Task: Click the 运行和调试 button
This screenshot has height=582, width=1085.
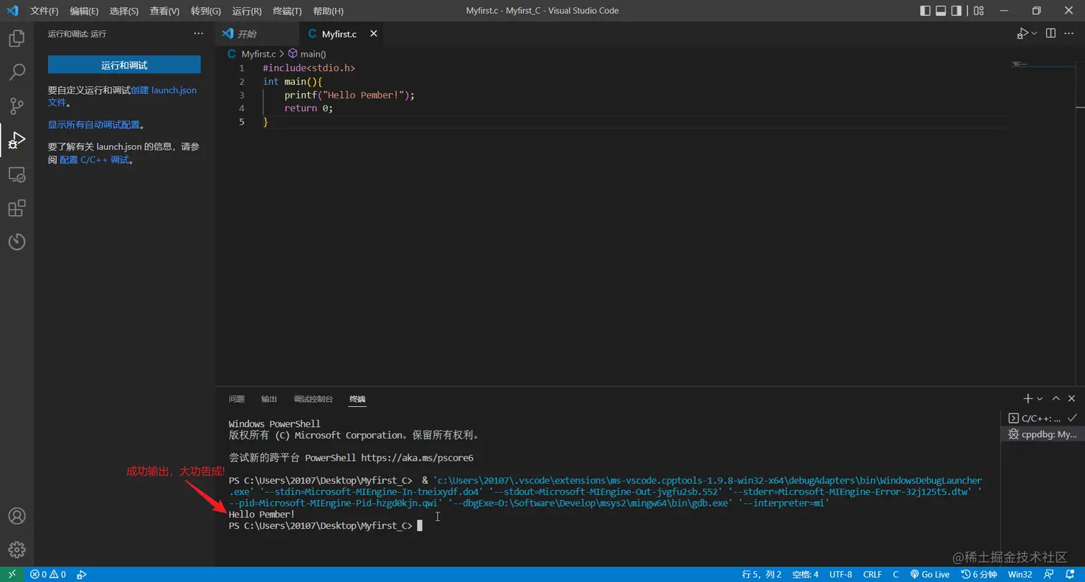Action: coord(124,65)
